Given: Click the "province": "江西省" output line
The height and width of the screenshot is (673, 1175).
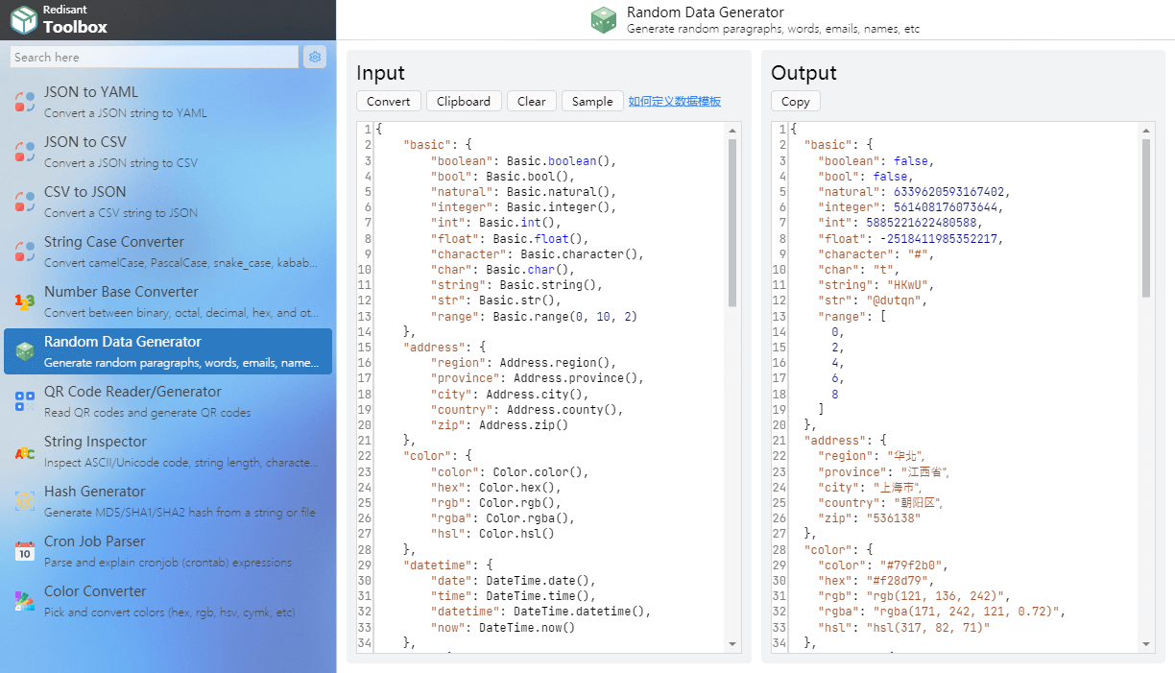Looking at the screenshot, I should click(x=883, y=471).
